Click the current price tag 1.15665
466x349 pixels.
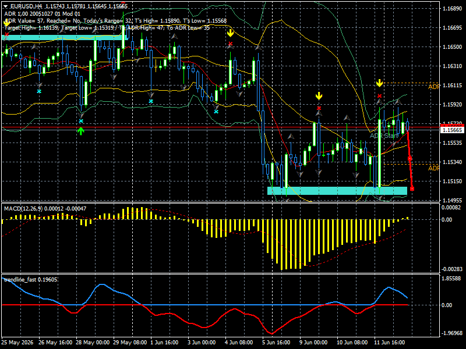coord(453,130)
